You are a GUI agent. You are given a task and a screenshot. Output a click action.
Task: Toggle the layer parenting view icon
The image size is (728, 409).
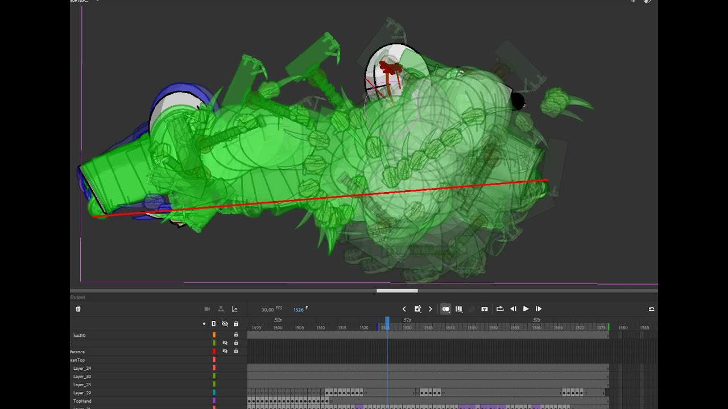pyautogui.click(x=221, y=309)
